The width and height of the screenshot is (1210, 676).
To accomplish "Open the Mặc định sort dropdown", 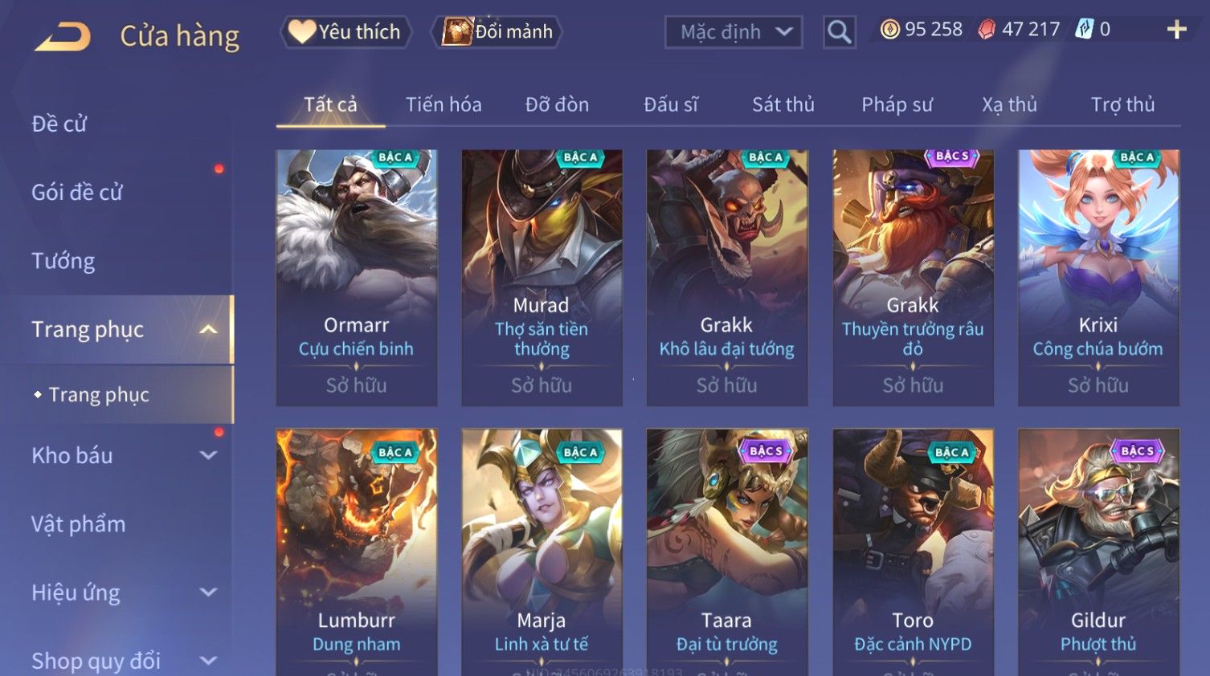I will tap(734, 32).
